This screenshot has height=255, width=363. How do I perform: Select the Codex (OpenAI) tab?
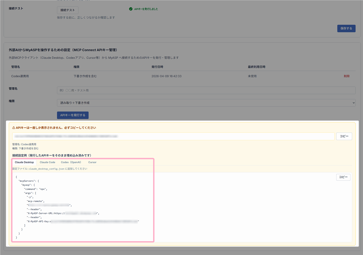click(x=71, y=162)
